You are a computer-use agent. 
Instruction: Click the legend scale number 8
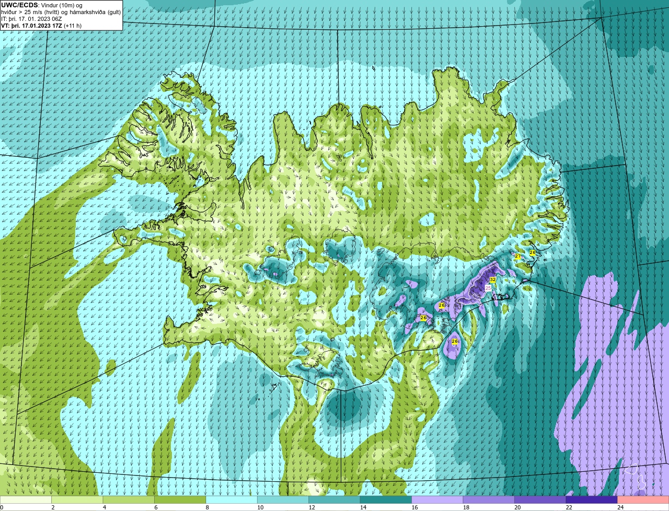(207, 507)
